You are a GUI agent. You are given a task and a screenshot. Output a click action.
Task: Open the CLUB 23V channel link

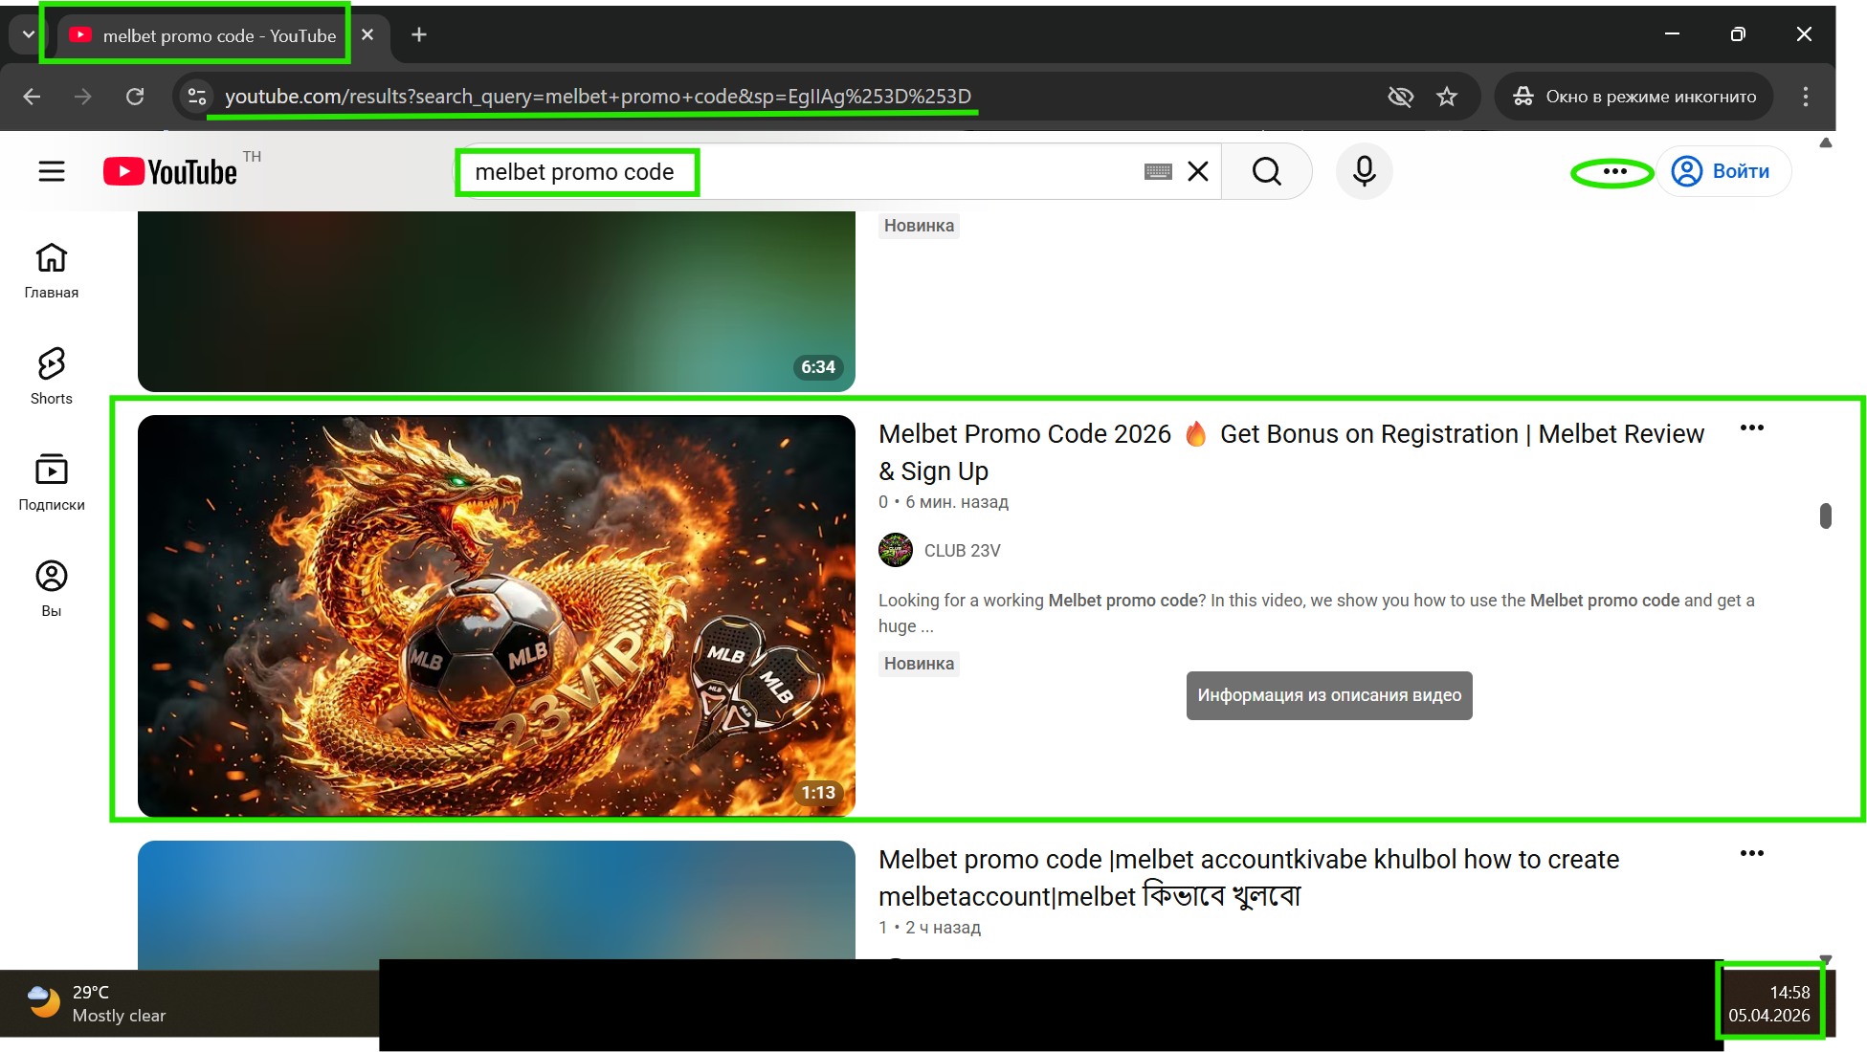pyautogui.click(x=962, y=551)
